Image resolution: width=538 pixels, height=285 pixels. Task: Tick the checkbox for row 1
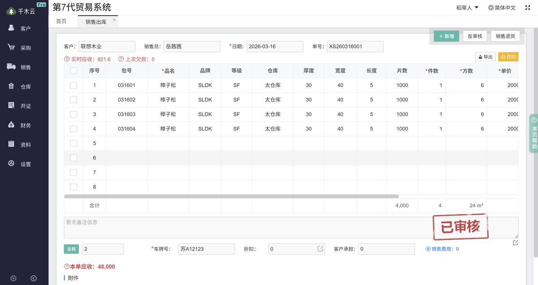point(74,85)
